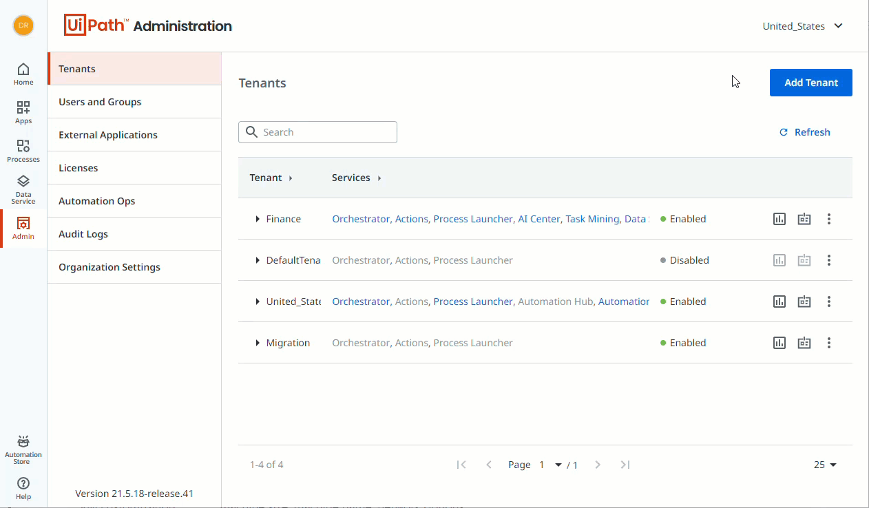Click the Enabled status of Migration
This screenshot has width=869, height=508.
pos(683,343)
